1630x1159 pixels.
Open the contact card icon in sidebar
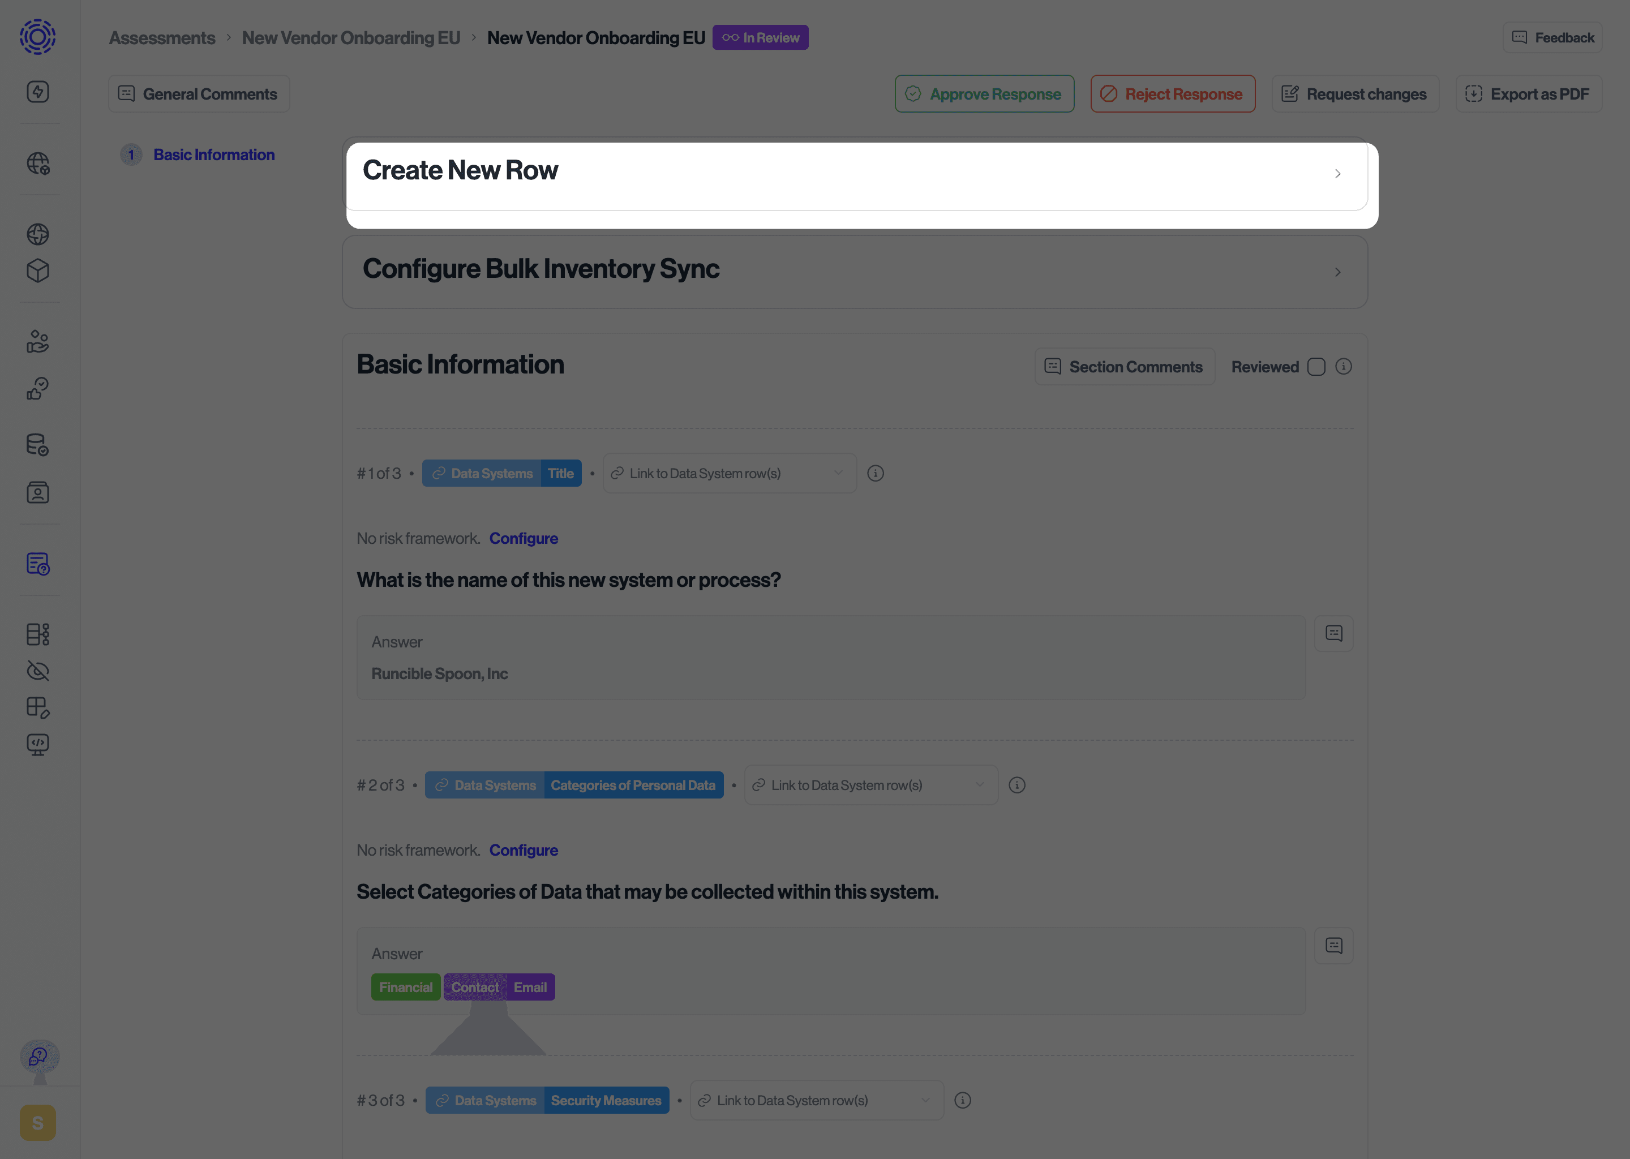tap(38, 492)
